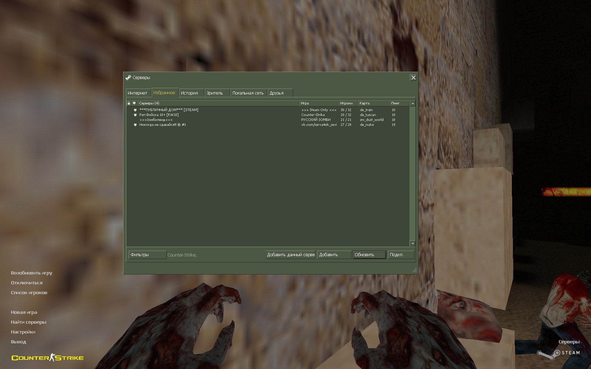Click the password lock column header icon
This screenshot has height=369, width=591.
click(x=129, y=103)
